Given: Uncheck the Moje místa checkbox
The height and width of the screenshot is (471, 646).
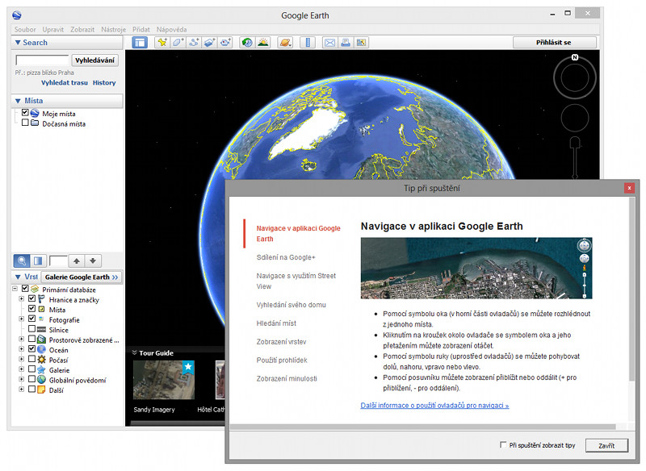Looking at the screenshot, I should 25,112.
